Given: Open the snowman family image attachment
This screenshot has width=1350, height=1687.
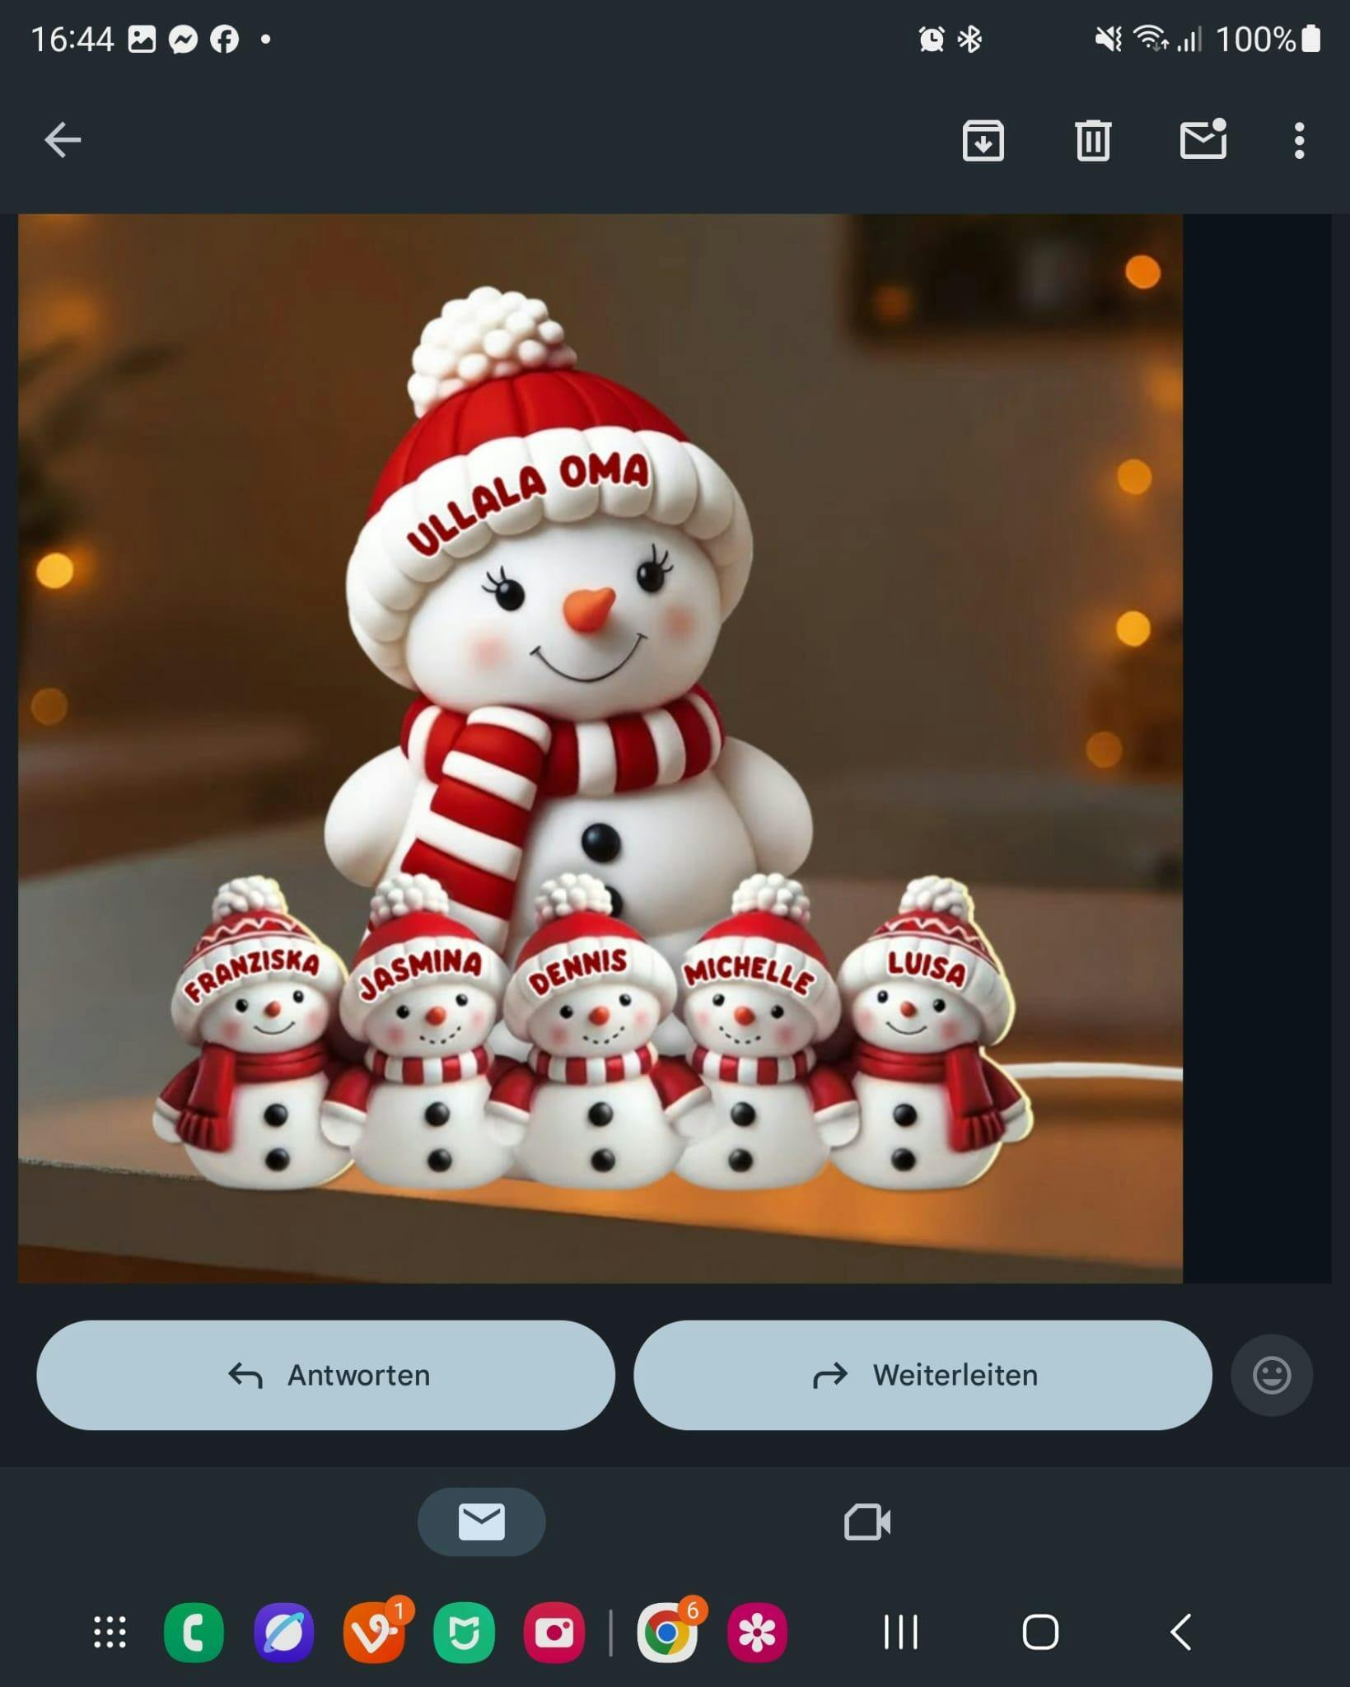Looking at the screenshot, I should [600, 748].
